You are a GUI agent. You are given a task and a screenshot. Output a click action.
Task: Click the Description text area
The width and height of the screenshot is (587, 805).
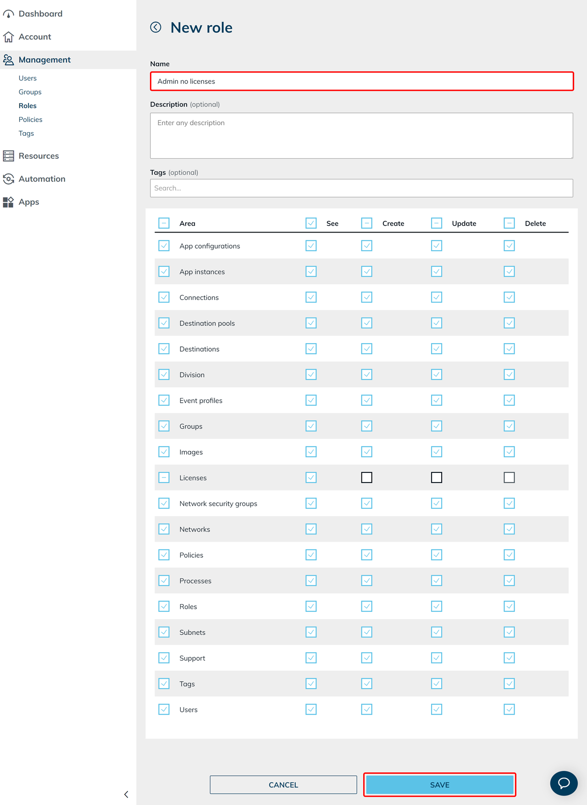click(x=361, y=136)
